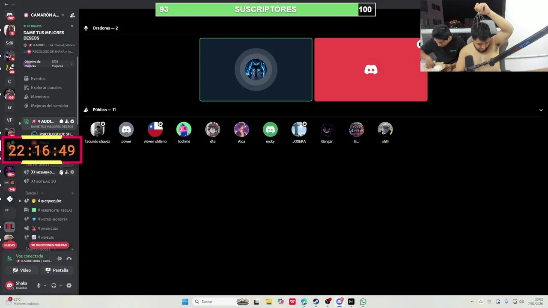
Task: Select server icon with 748 badge
Action: click(x=9, y=185)
